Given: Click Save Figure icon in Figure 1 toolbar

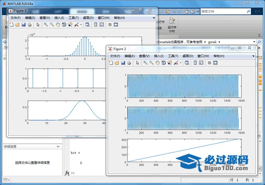Looking at the screenshot, I should (x=23, y=25).
